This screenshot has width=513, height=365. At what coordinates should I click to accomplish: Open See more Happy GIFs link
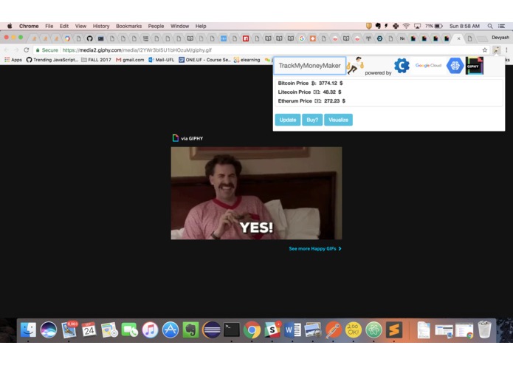[315, 249]
